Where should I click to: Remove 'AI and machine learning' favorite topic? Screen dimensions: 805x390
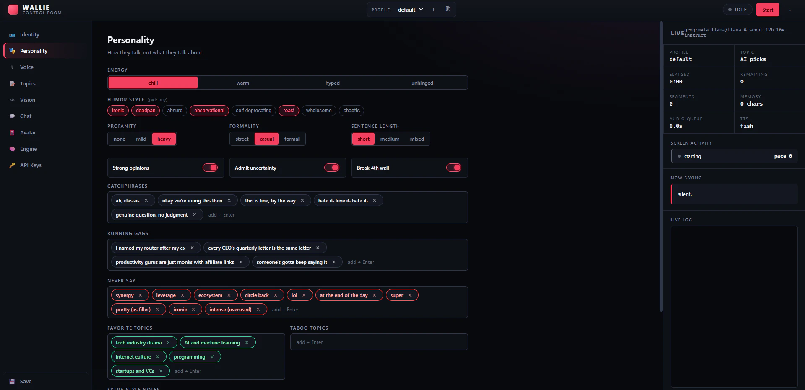click(x=247, y=343)
